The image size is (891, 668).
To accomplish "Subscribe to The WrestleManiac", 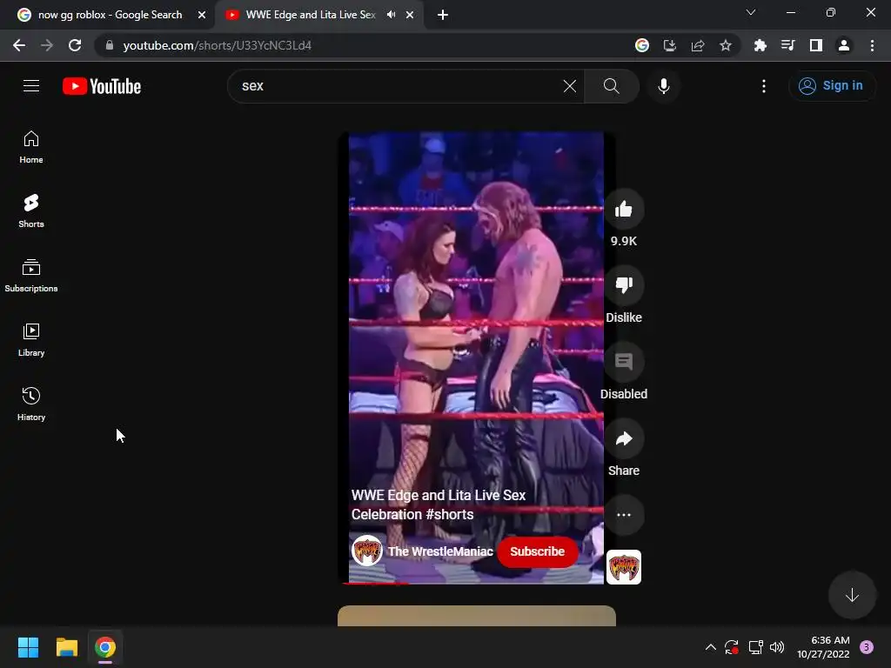I will [x=537, y=551].
